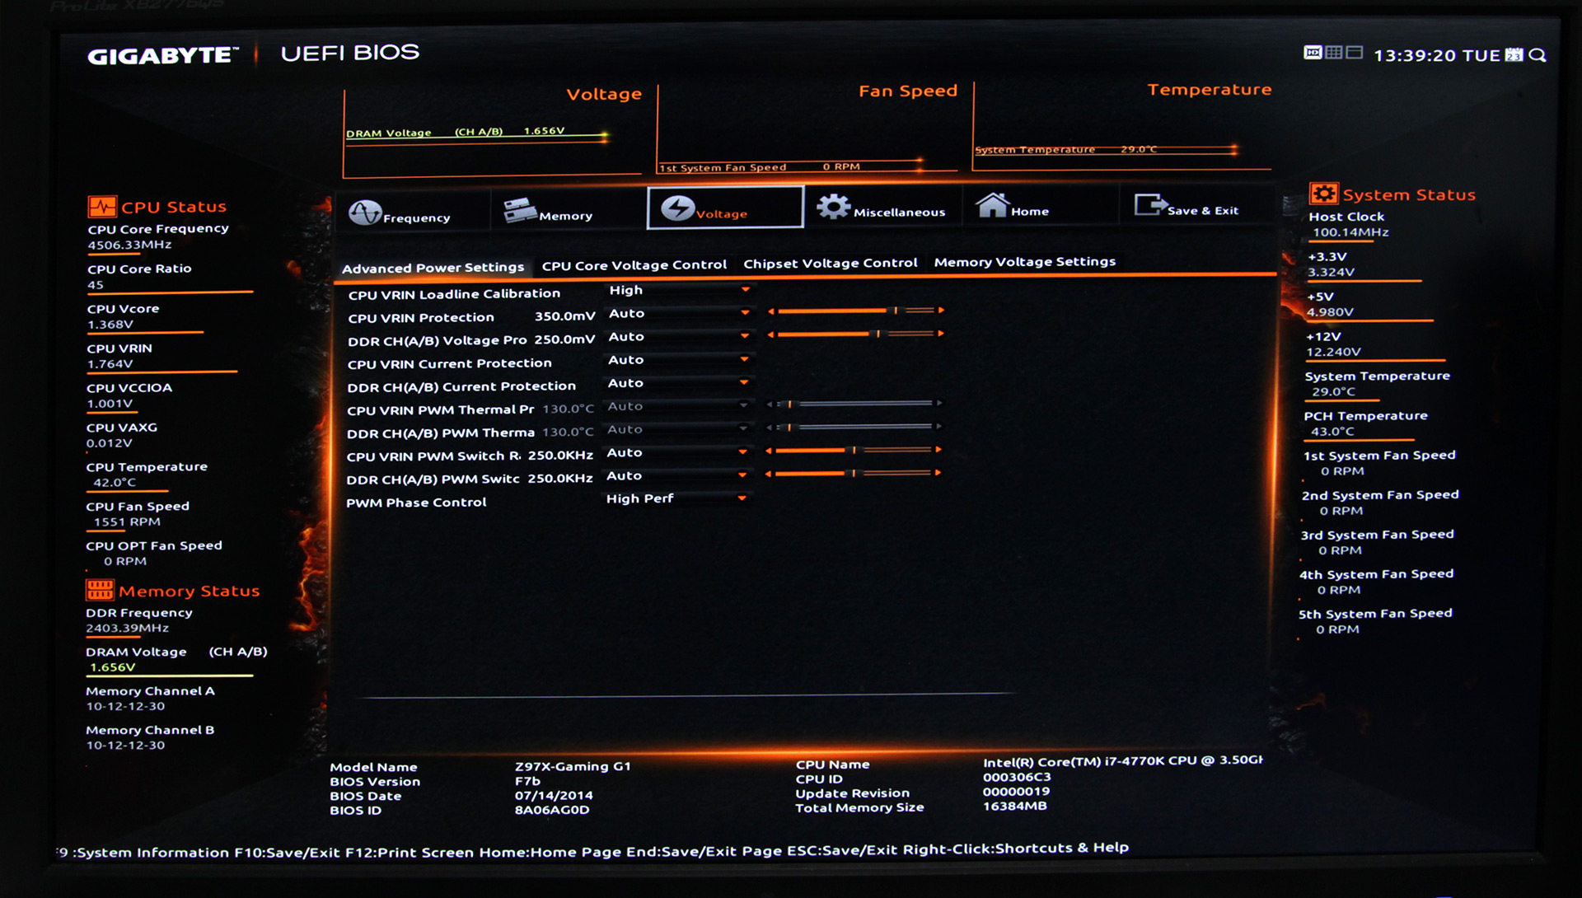Click the HD resolution mode icon
The image size is (1582, 898).
point(1313,53)
